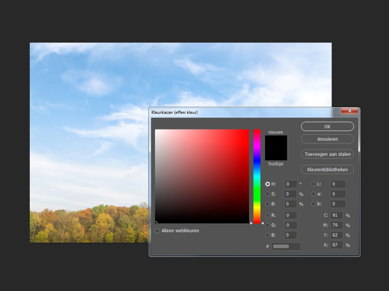The width and height of the screenshot is (389, 291).
Task: Select the B brightness radio button
Action: coord(267,204)
